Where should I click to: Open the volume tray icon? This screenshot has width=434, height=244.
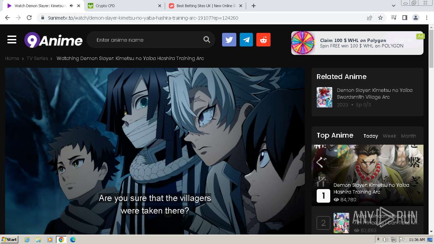386,240
